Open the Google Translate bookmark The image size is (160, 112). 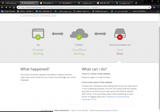tap(9, 11)
